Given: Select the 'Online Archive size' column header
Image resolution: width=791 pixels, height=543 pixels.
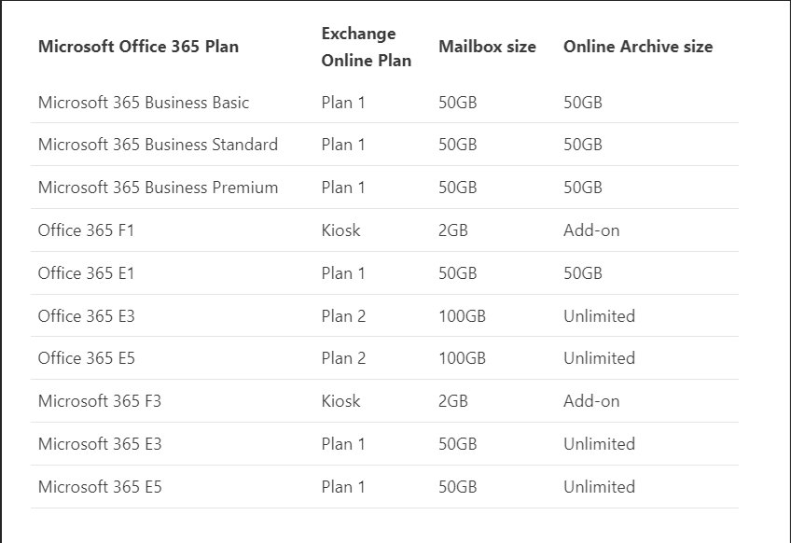Looking at the screenshot, I should pos(637,47).
